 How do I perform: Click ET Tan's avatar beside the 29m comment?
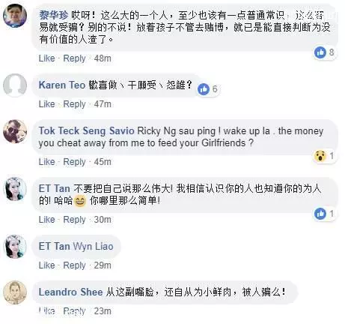pos(15,247)
